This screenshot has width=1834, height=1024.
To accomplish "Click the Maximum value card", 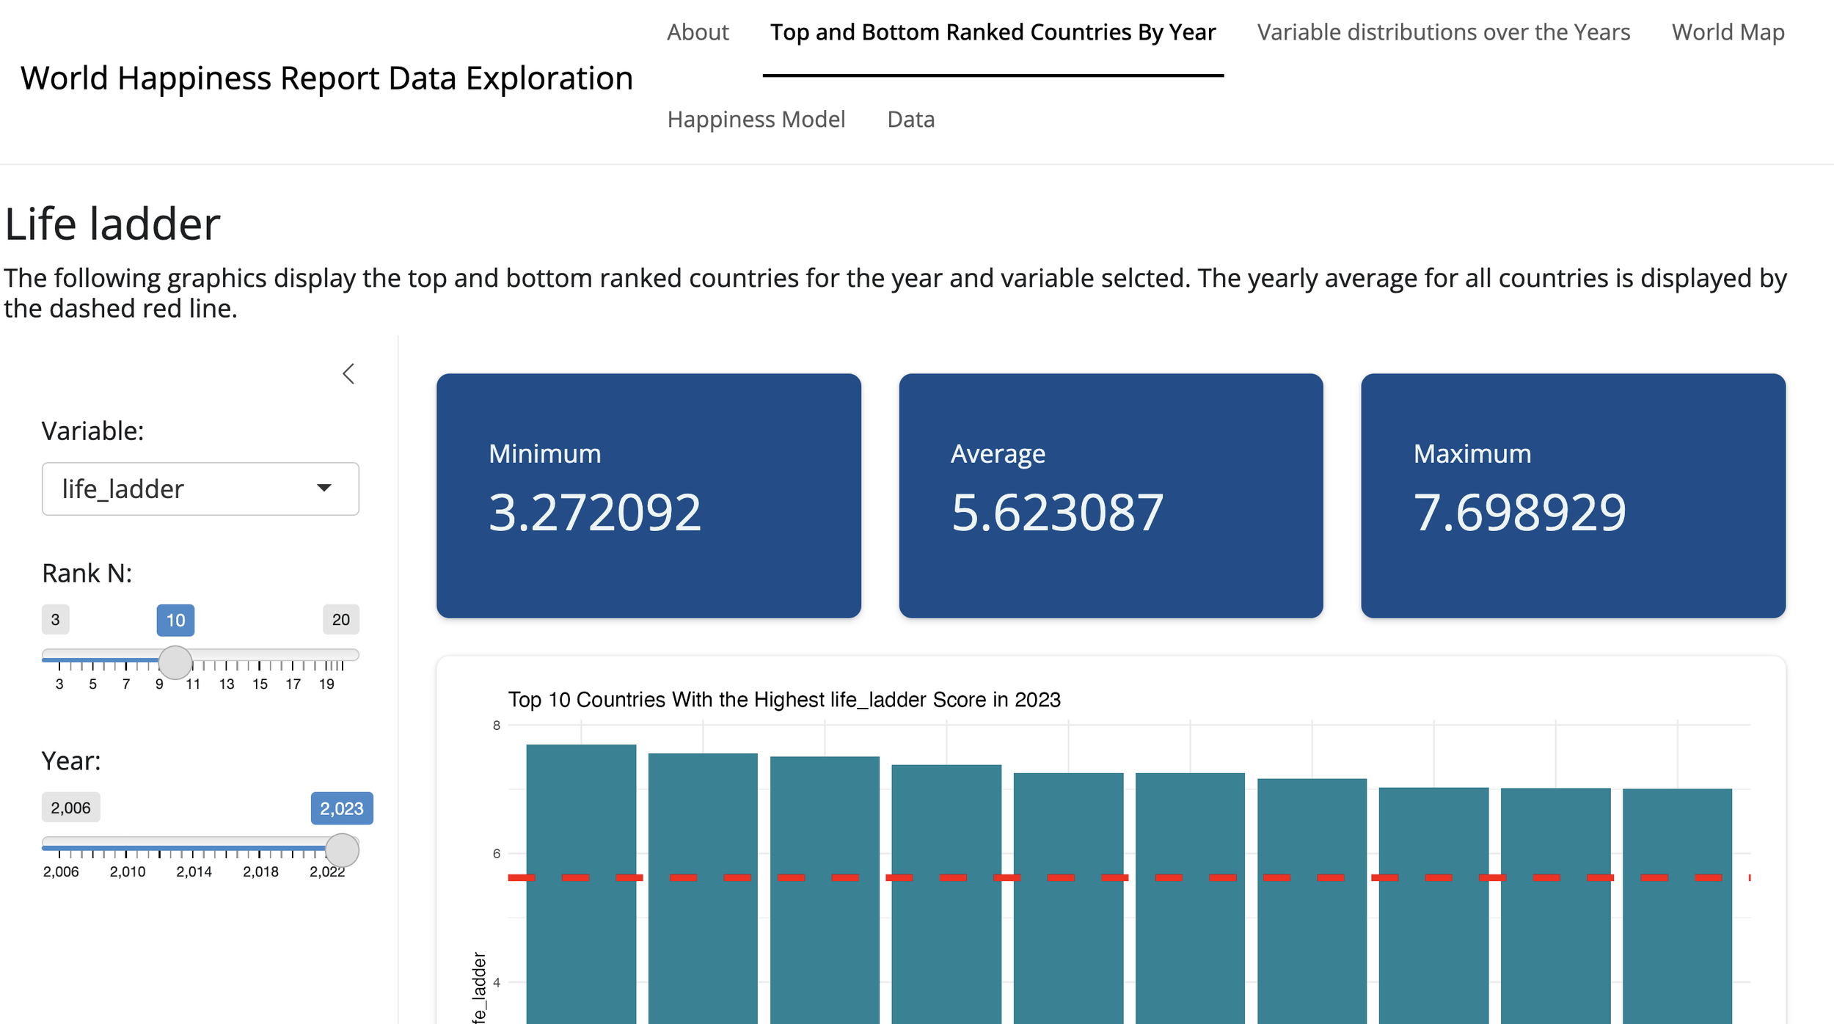I will (1573, 495).
